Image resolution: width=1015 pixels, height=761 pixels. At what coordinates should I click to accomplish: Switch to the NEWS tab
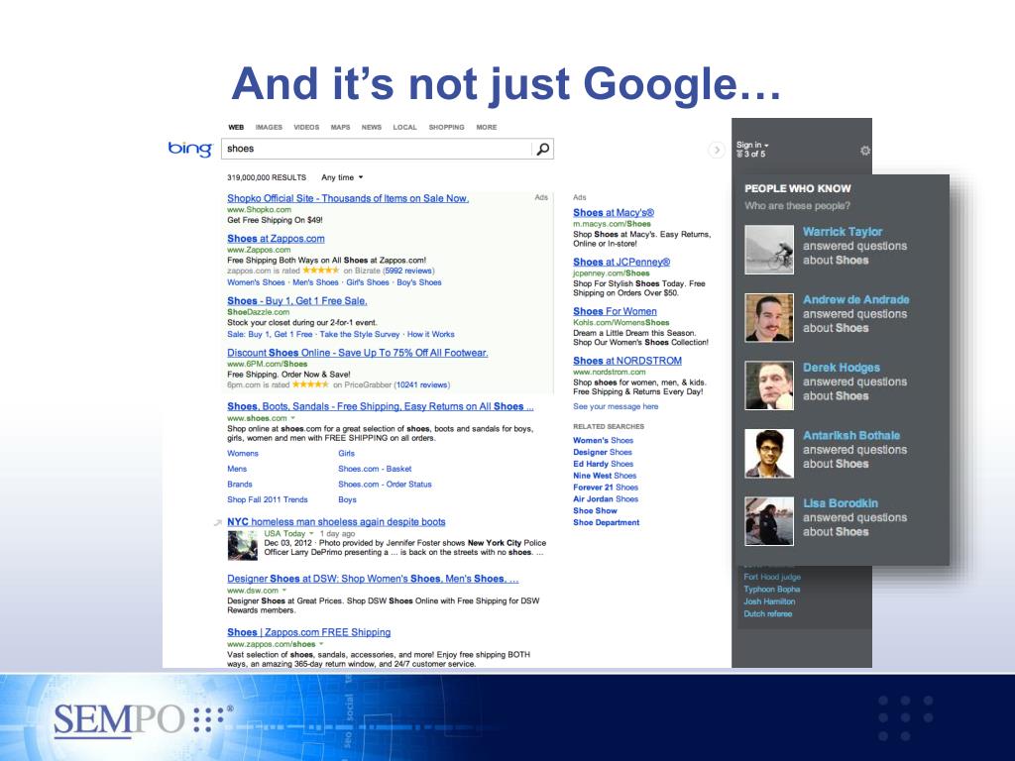tap(372, 128)
